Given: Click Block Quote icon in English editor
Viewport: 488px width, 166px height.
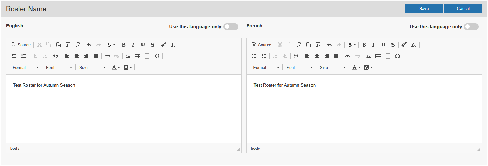Looking at the screenshot, I should coord(55,56).
